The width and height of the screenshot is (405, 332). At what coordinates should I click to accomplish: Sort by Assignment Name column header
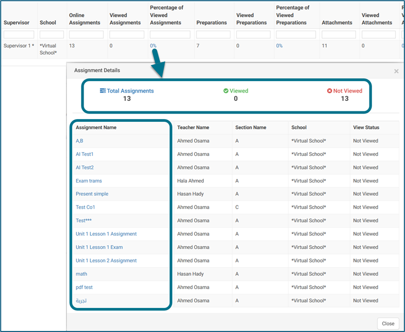pos(96,128)
